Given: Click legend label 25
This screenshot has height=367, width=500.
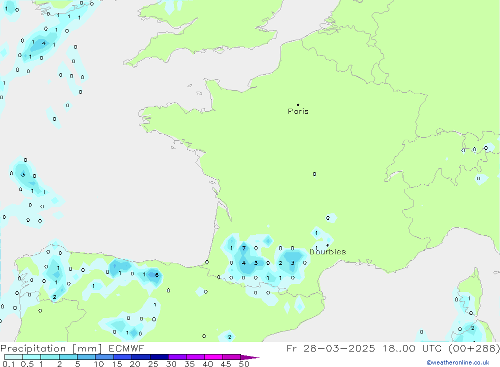Looking at the screenshot, I should pyautogui.click(x=153, y=364).
